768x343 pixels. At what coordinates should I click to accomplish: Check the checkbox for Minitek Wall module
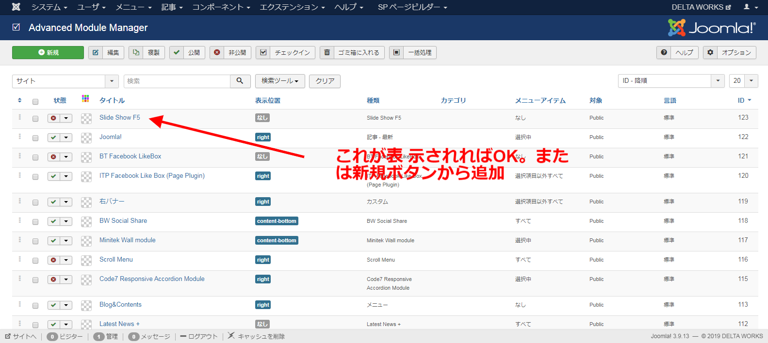click(35, 241)
